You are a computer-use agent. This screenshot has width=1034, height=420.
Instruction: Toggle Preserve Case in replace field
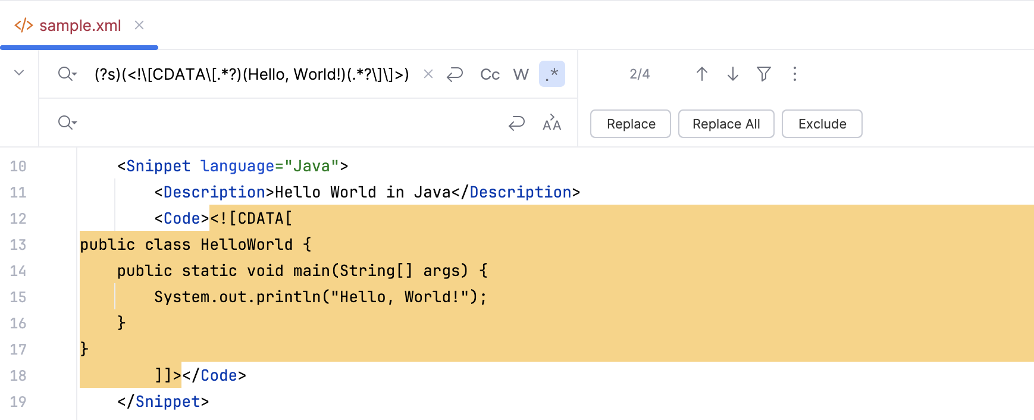pyautogui.click(x=552, y=123)
